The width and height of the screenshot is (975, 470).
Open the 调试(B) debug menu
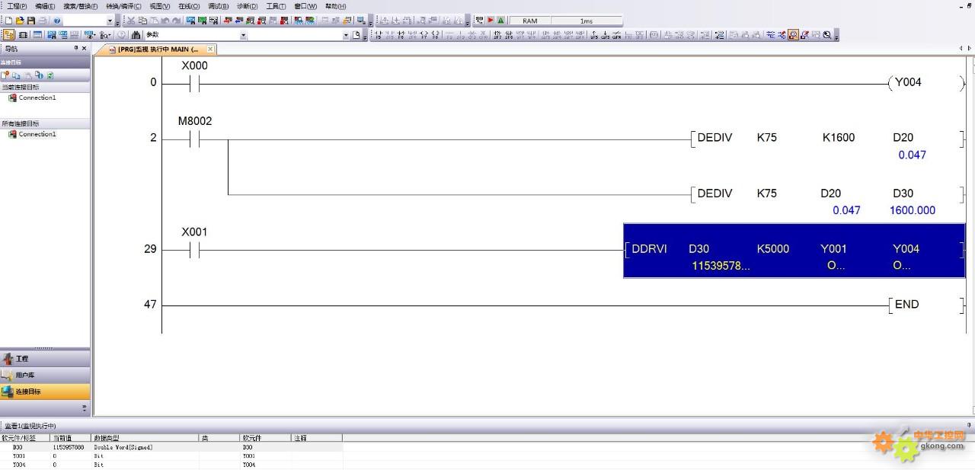click(x=218, y=6)
